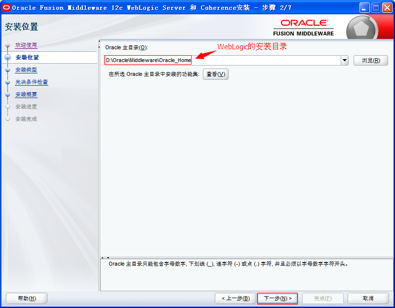Click the Oracle home naming rule message text

(228, 264)
